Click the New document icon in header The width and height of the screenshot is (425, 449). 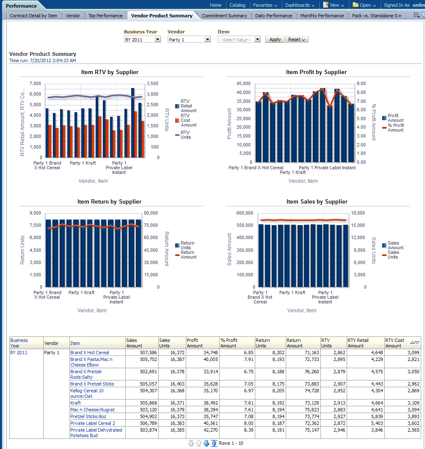(x=326, y=5)
